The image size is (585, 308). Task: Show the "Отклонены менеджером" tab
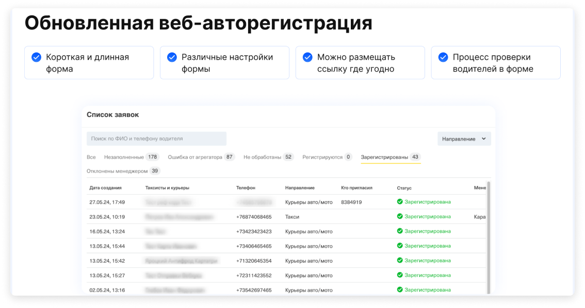pos(117,171)
